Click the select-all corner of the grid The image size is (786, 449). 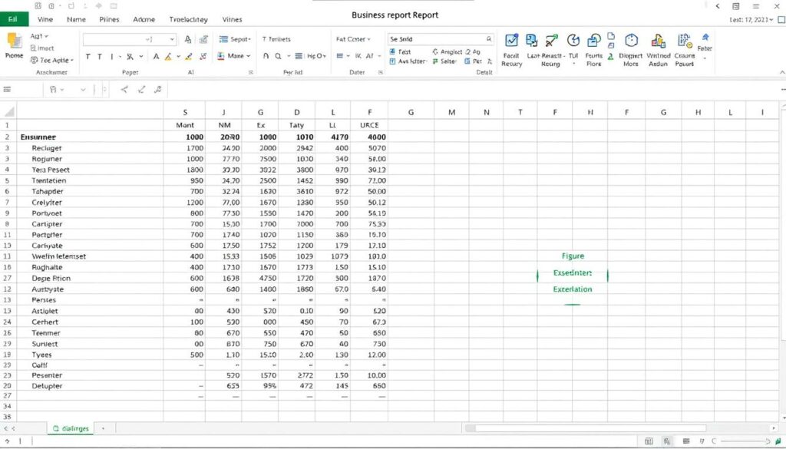[x=8, y=112]
